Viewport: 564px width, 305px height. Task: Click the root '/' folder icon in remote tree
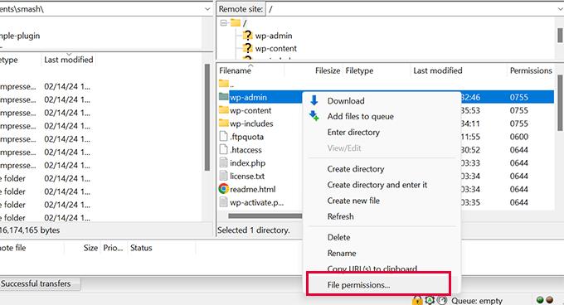click(236, 23)
